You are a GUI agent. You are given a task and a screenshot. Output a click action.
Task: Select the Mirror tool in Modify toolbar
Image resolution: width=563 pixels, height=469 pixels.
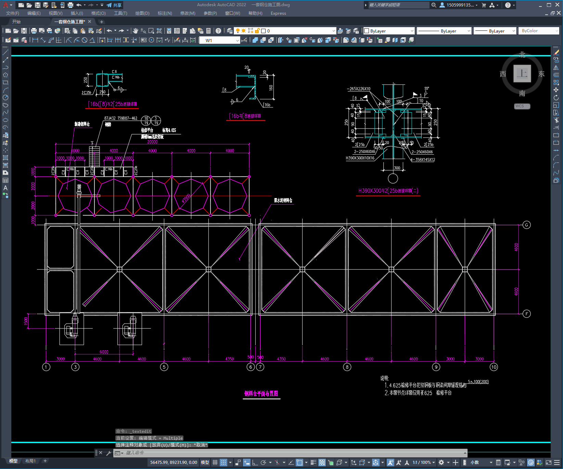coord(556,67)
